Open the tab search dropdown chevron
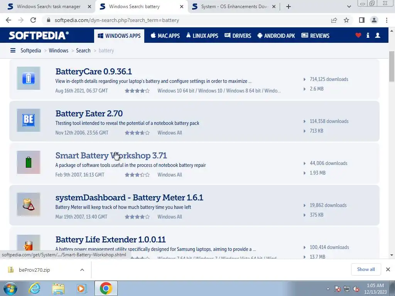The image size is (395, 296). point(349,7)
